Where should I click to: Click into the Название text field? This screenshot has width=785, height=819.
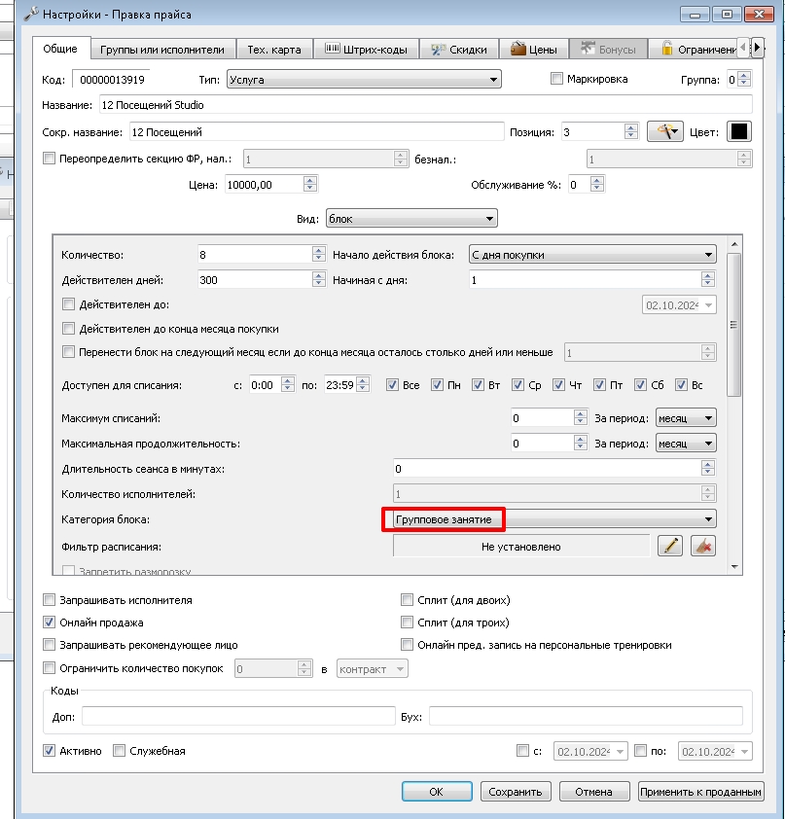[x=425, y=104]
